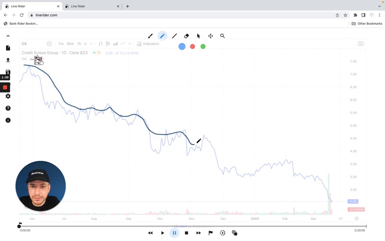Select candlestick chart style icon
The image size is (385, 241).
click(x=108, y=44)
